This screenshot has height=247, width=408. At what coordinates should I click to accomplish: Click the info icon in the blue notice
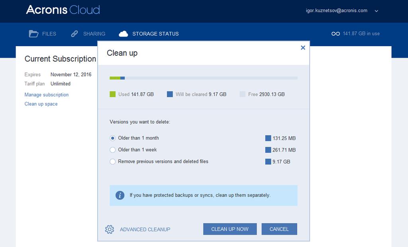click(x=120, y=195)
